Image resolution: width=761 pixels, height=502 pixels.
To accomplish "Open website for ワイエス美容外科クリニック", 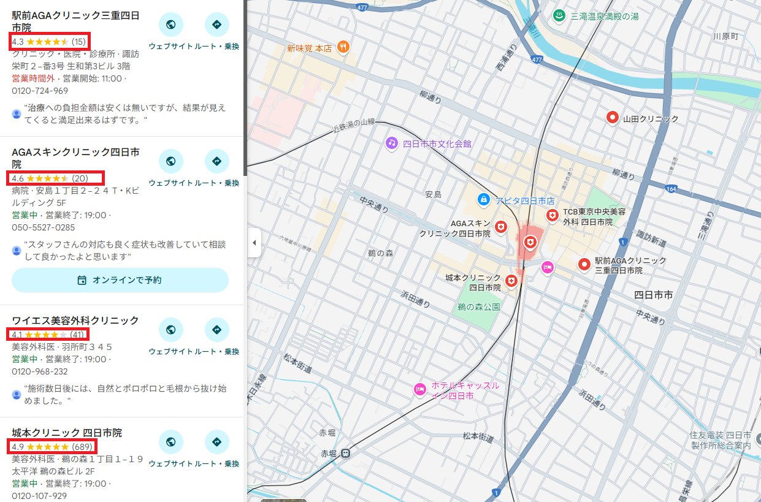I will pos(171,330).
